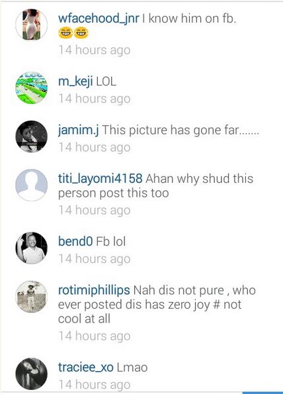Tap the "Ahan why shud this" comment
The height and width of the screenshot is (394, 283).
click(x=155, y=186)
